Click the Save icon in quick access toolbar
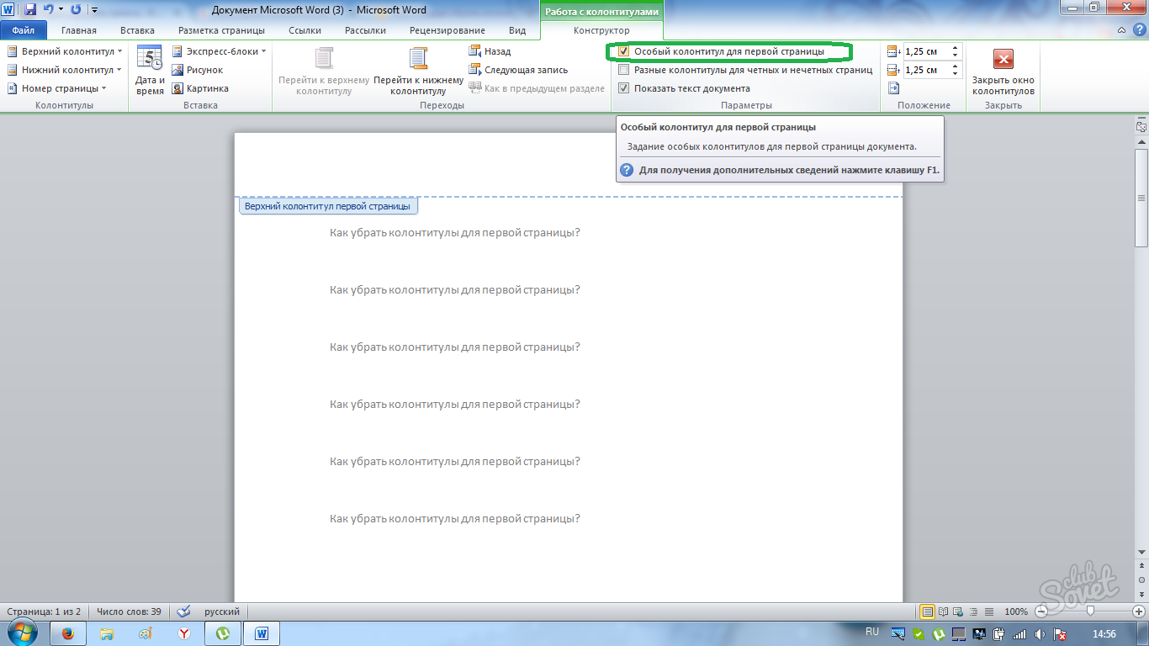 click(x=30, y=10)
